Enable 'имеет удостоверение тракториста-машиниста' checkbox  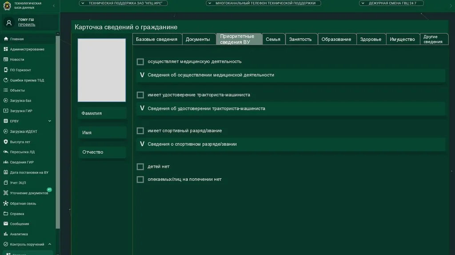[140, 95]
